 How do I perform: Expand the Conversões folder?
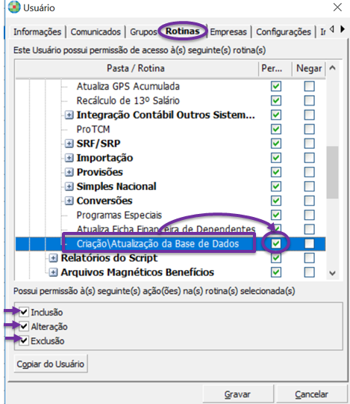(x=69, y=201)
